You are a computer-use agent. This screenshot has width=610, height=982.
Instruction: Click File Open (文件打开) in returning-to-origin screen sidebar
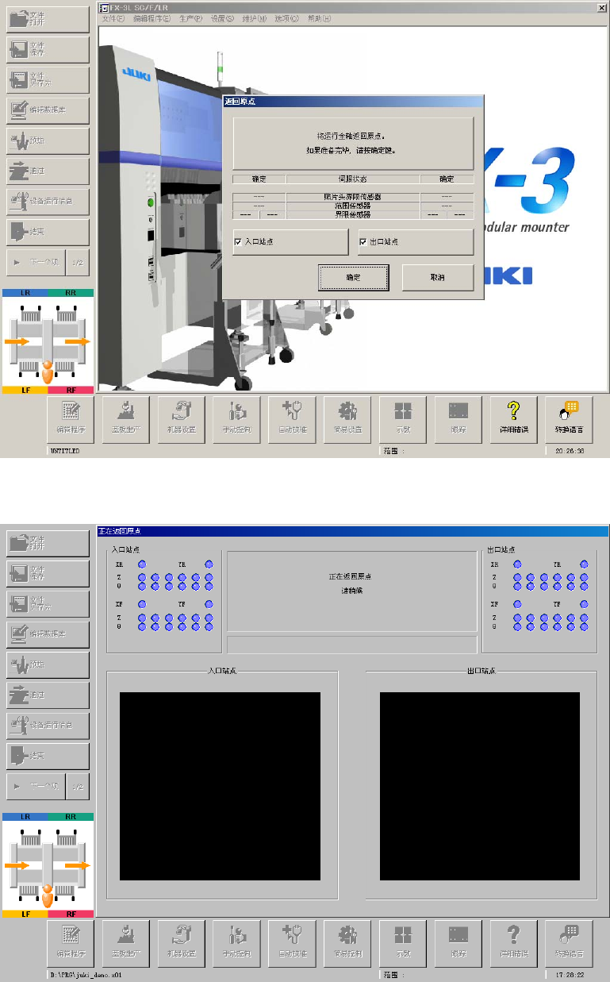click(x=48, y=543)
